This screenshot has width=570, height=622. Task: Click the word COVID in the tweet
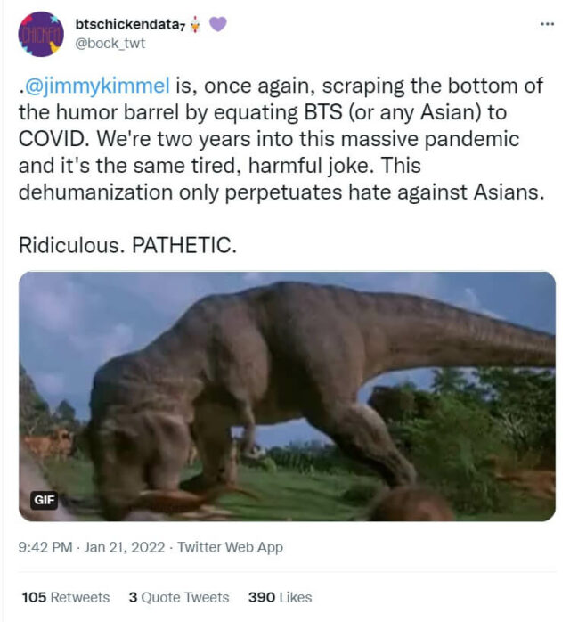point(54,143)
